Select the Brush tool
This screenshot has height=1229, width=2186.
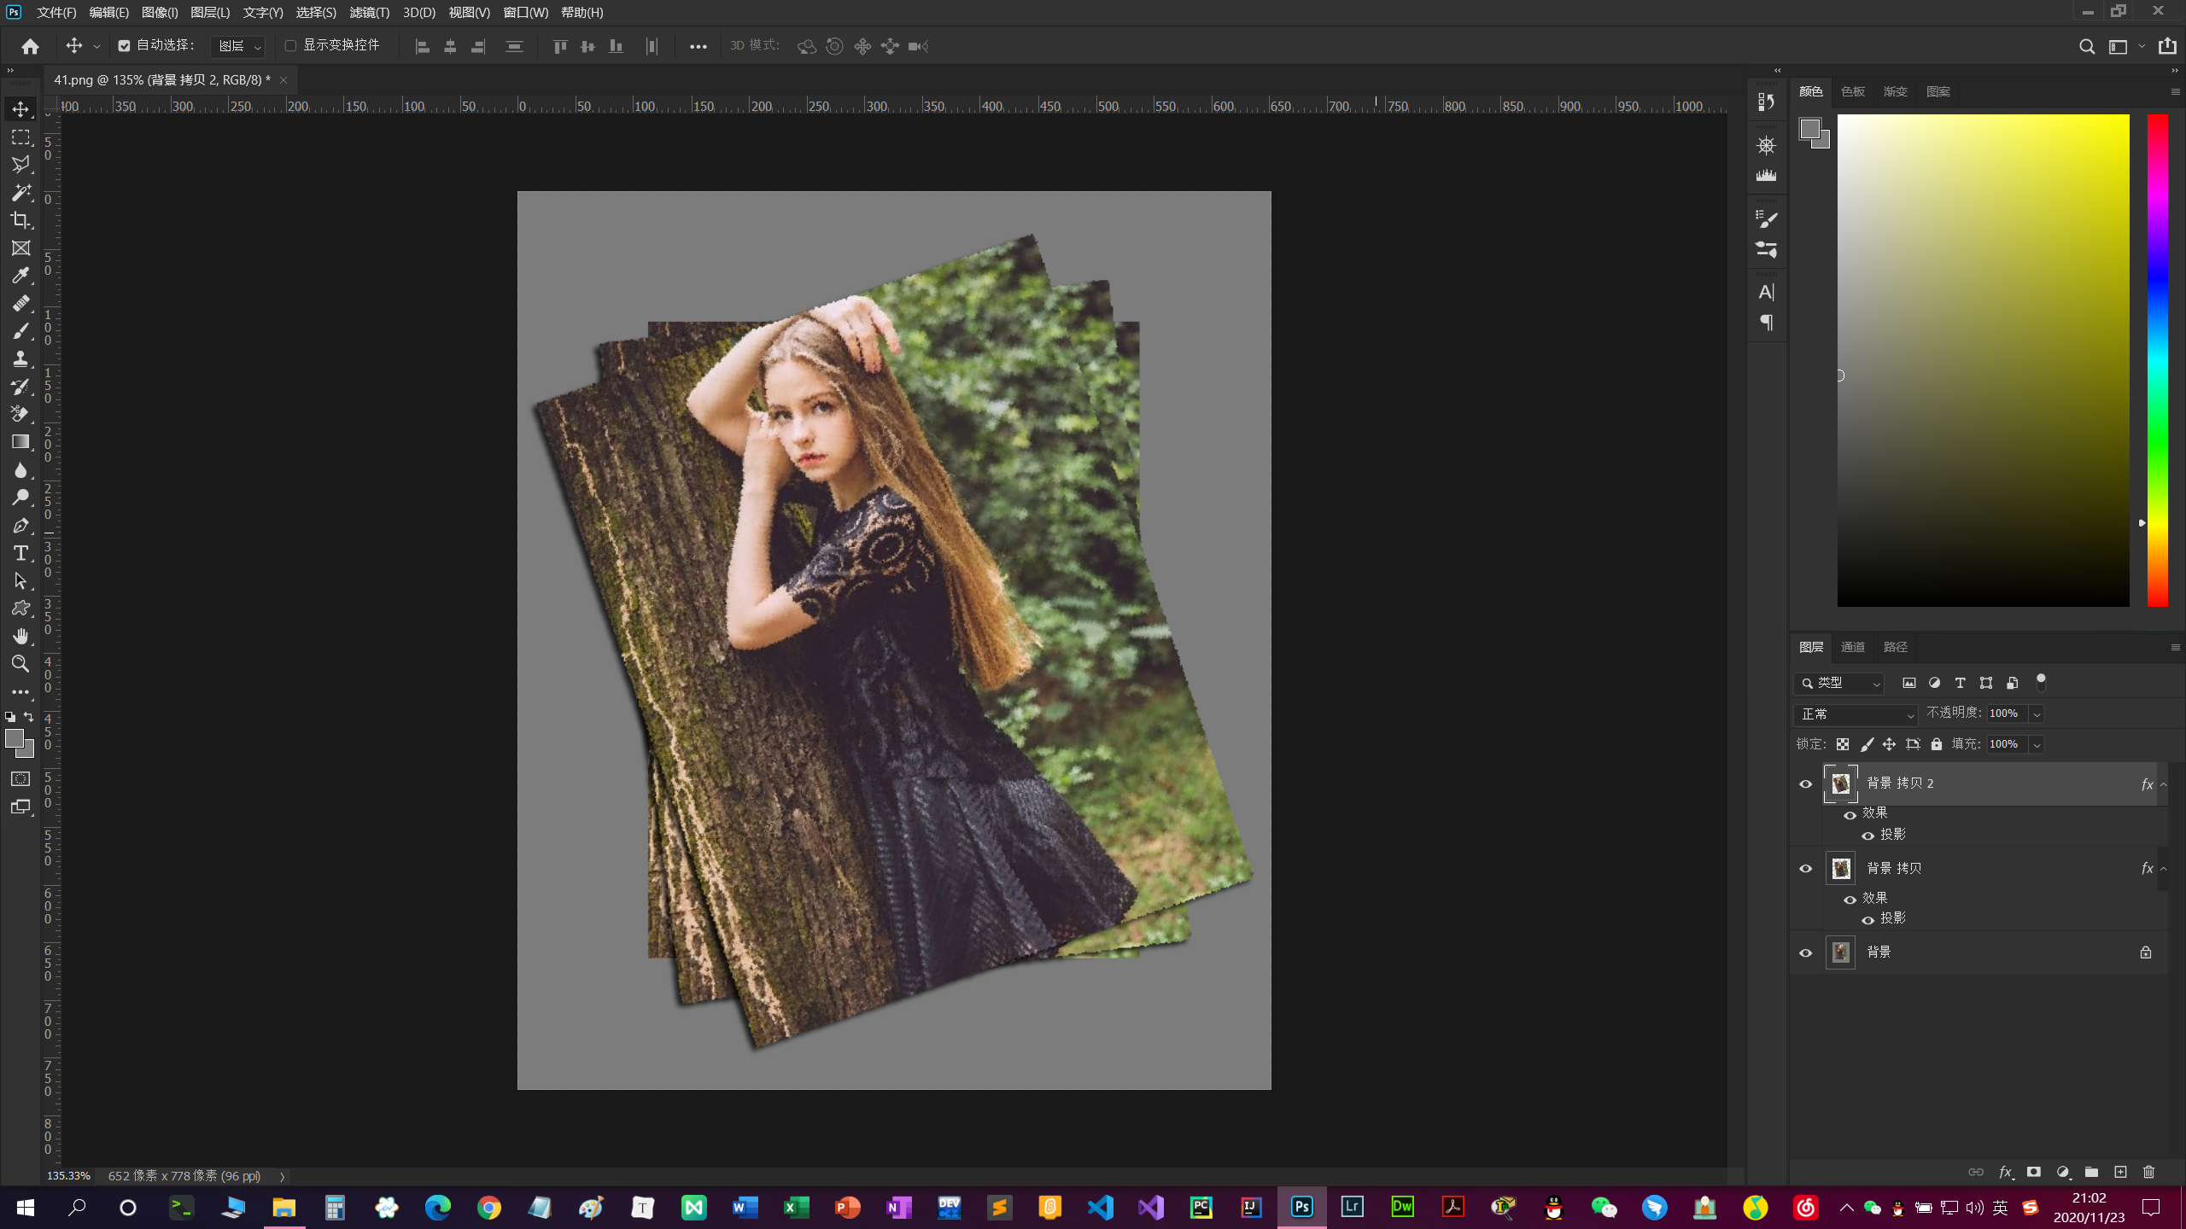20,331
